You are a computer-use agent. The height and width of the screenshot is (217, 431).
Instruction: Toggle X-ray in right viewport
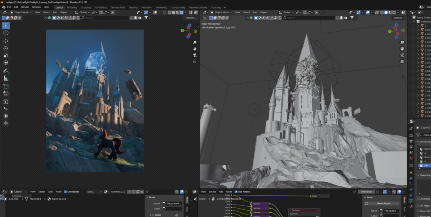[x=377, y=12]
